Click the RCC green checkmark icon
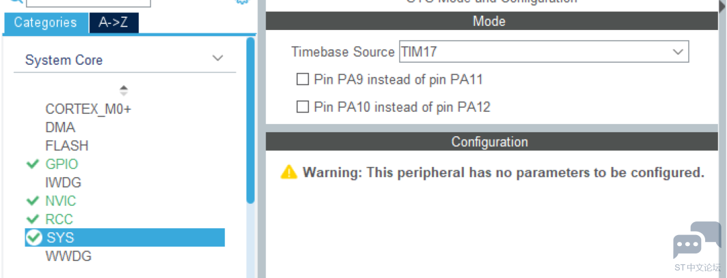Image resolution: width=727 pixels, height=278 pixels. (x=33, y=219)
